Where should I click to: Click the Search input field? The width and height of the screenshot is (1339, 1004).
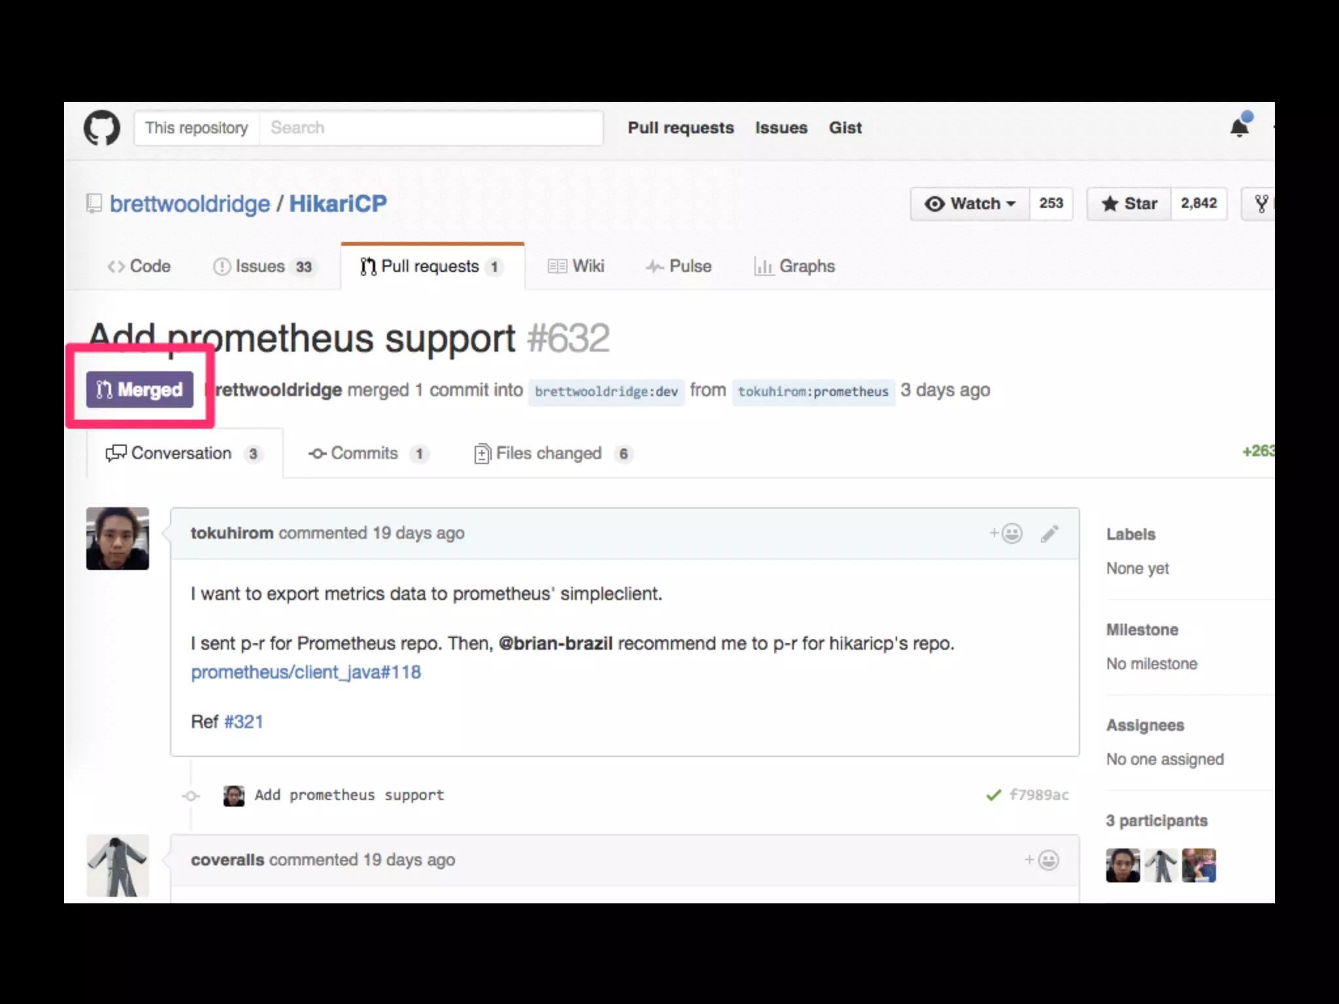[x=430, y=128]
